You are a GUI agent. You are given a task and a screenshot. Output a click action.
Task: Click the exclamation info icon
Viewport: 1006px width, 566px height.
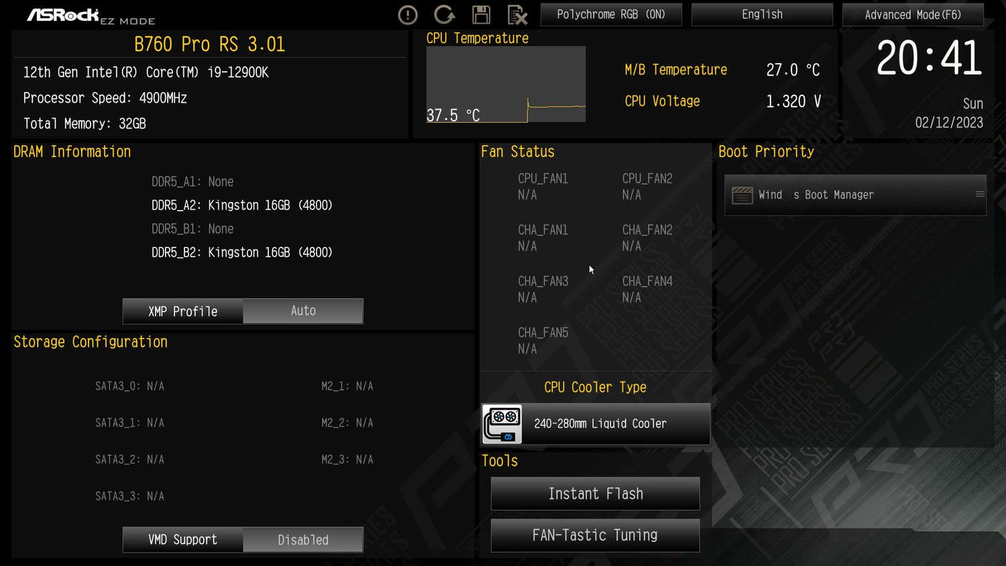pos(408,15)
